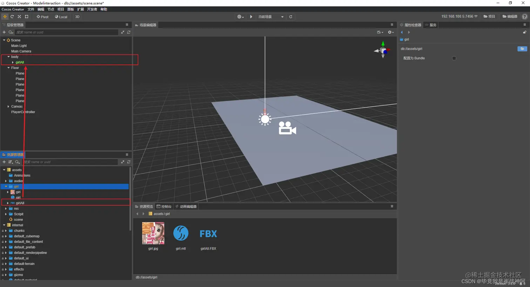Switch to the 动画编辑器 tab
Viewport: 530px width, 287px height.
click(186, 206)
